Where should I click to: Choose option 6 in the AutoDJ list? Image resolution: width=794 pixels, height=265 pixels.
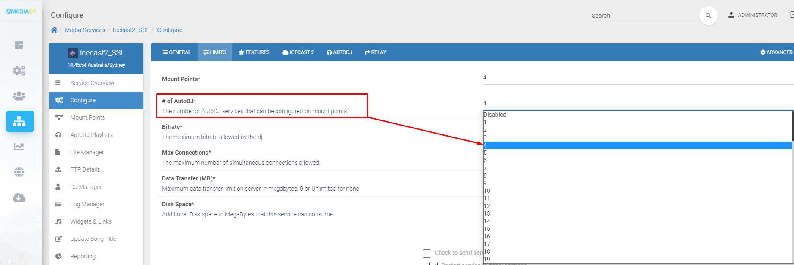(x=637, y=160)
